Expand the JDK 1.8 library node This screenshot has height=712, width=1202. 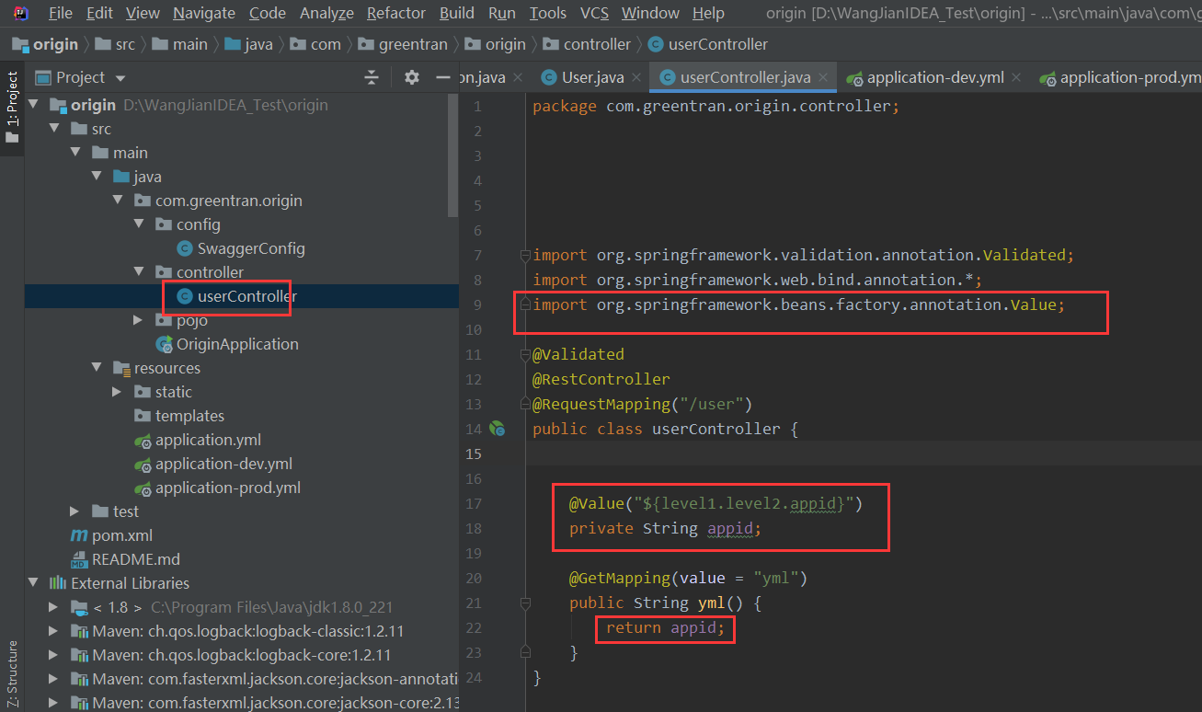click(x=54, y=606)
